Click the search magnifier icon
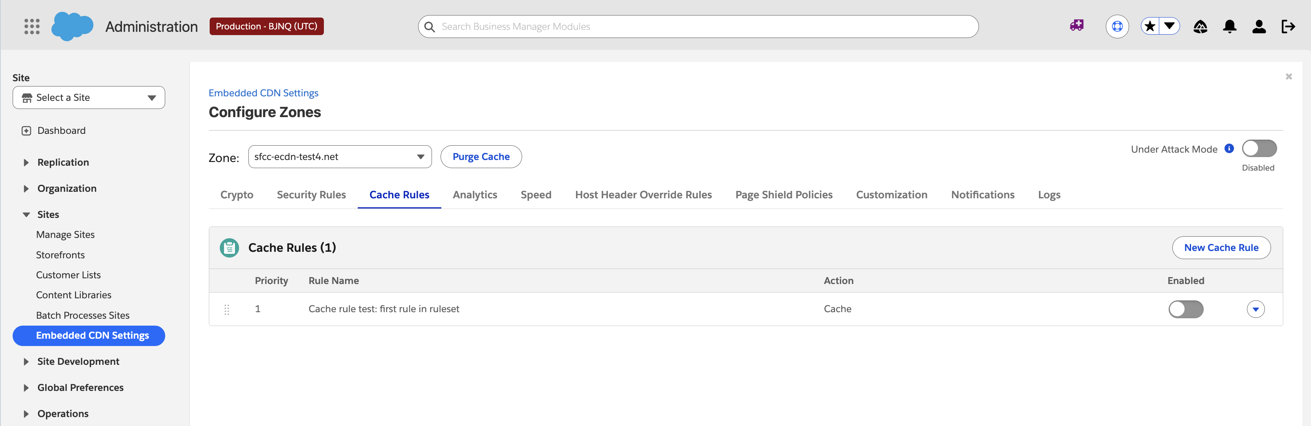 430,27
